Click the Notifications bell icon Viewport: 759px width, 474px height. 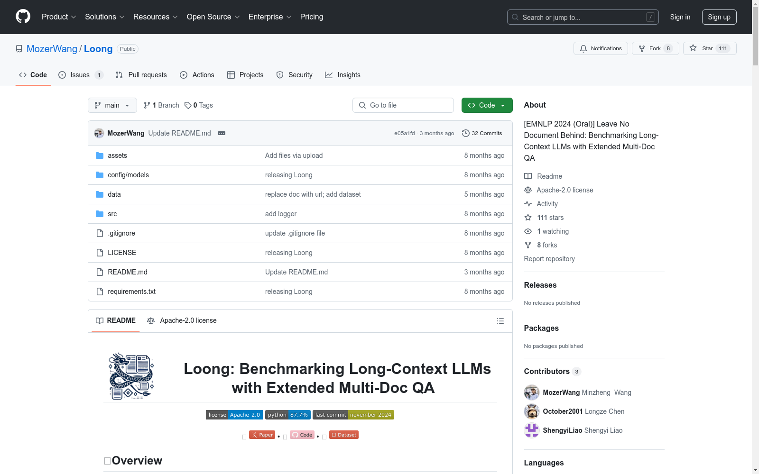583,48
